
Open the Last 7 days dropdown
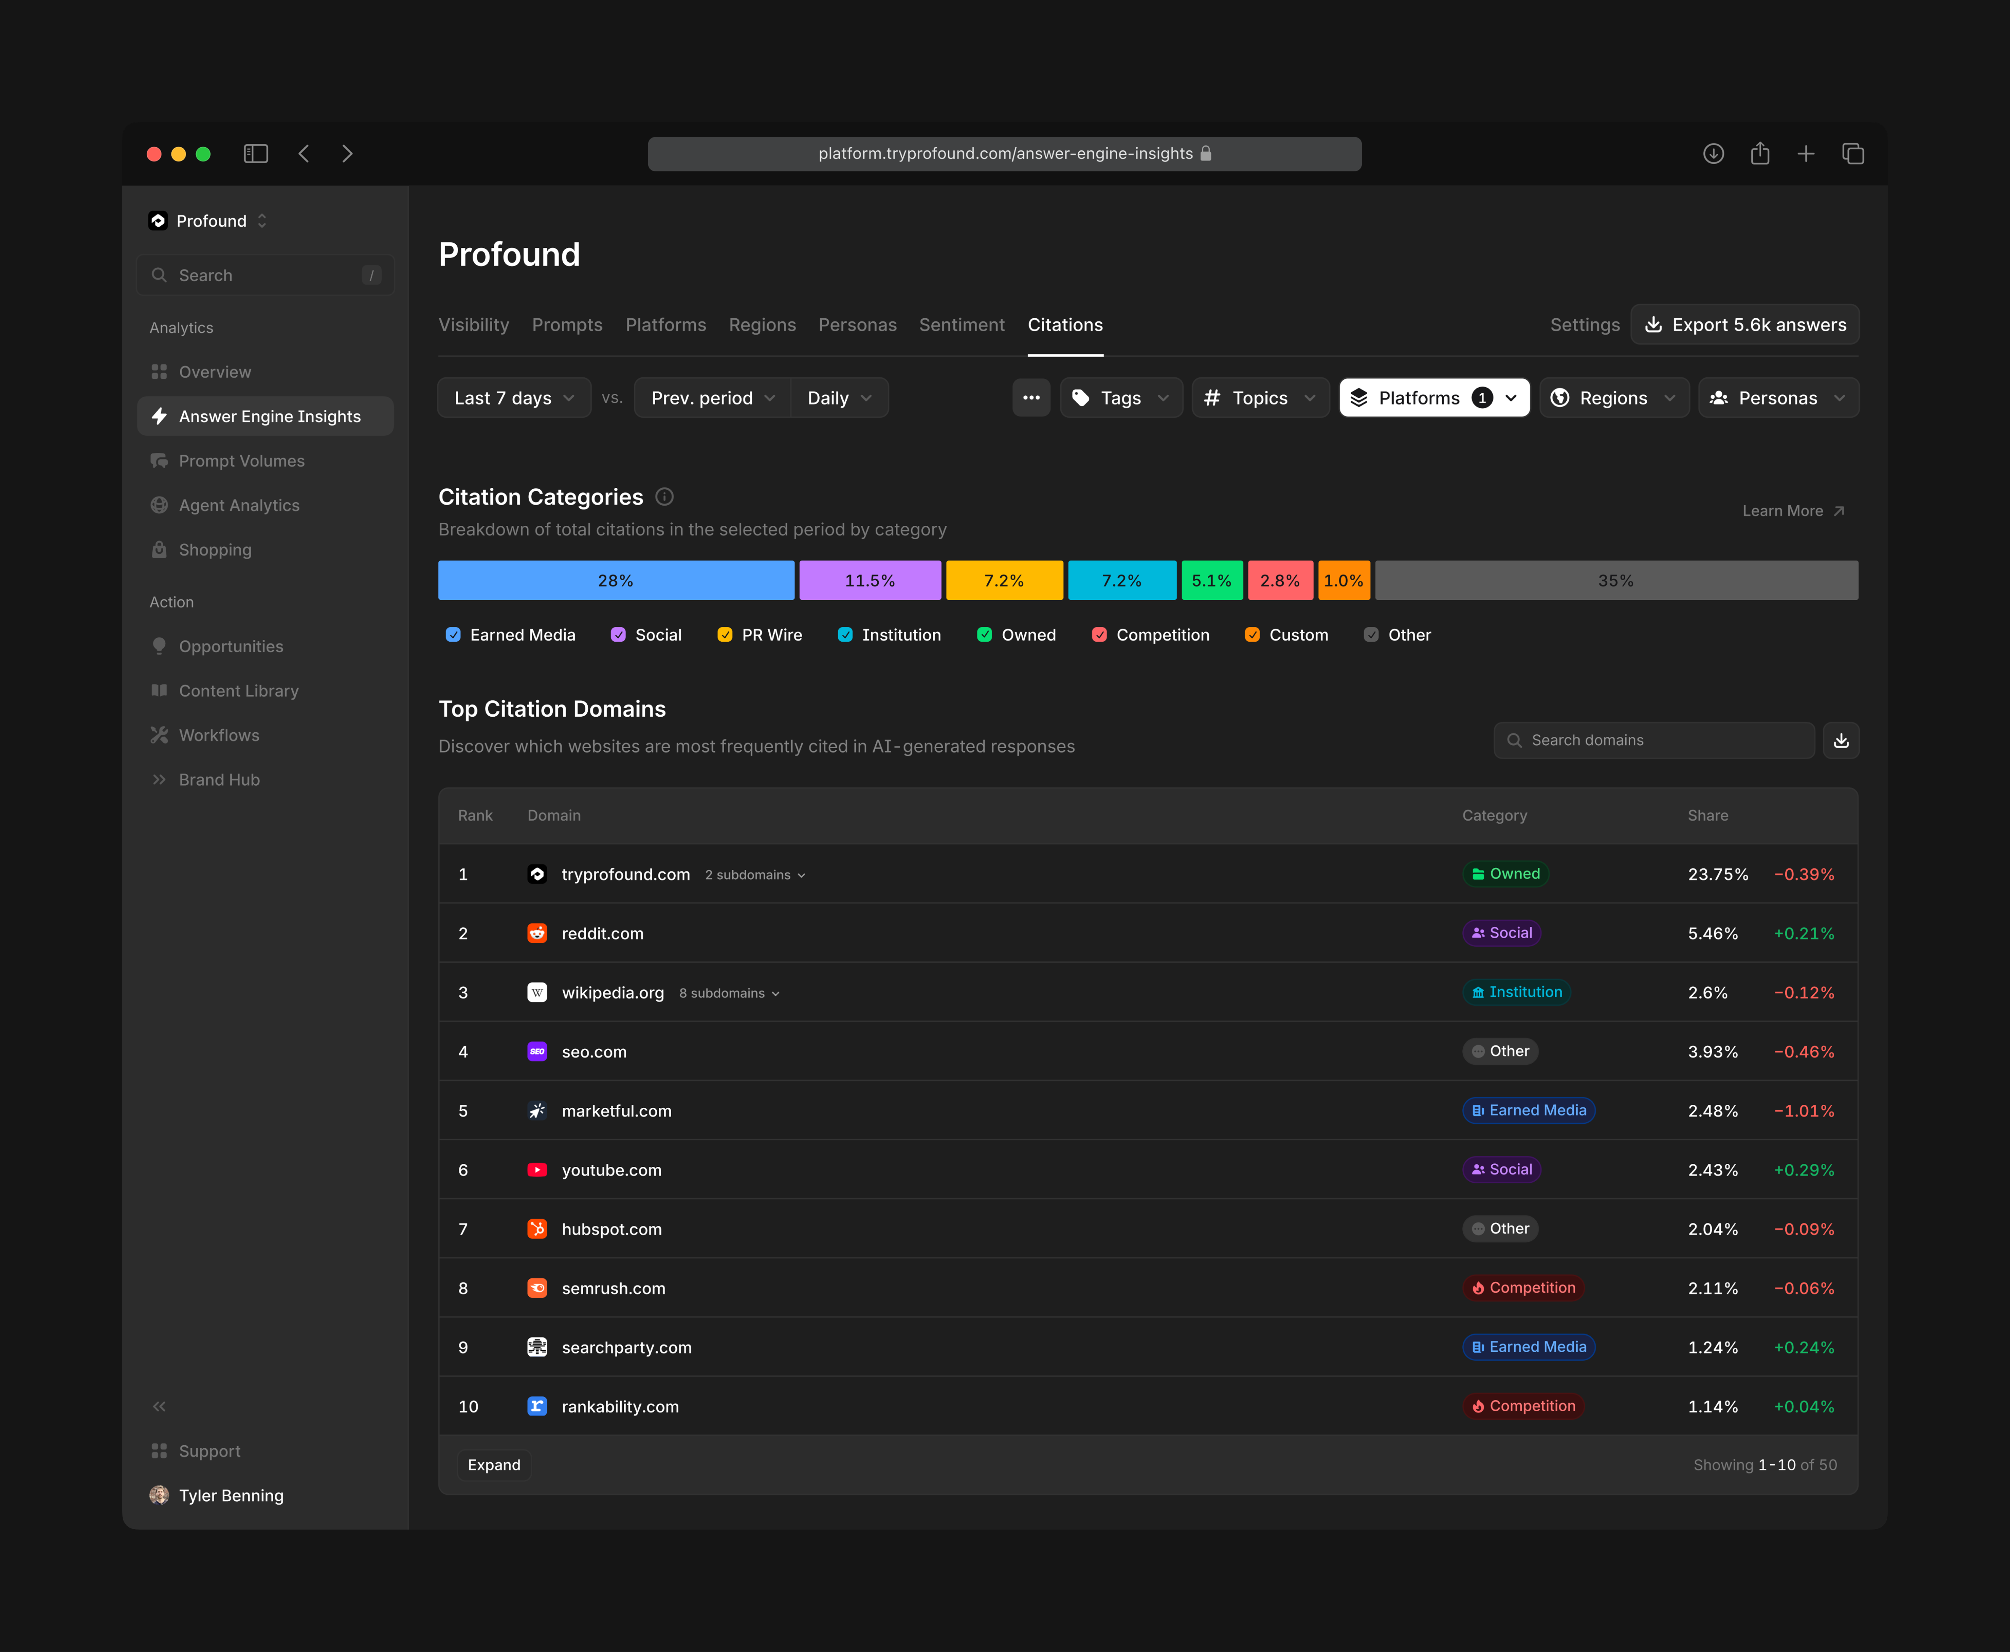(514, 398)
